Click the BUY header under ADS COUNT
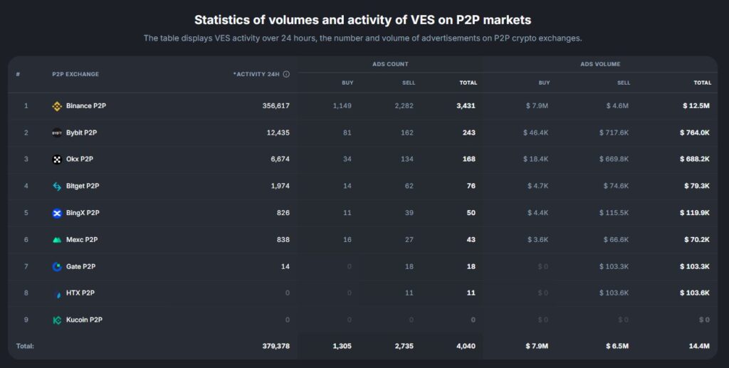The image size is (729, 368). 347,83
